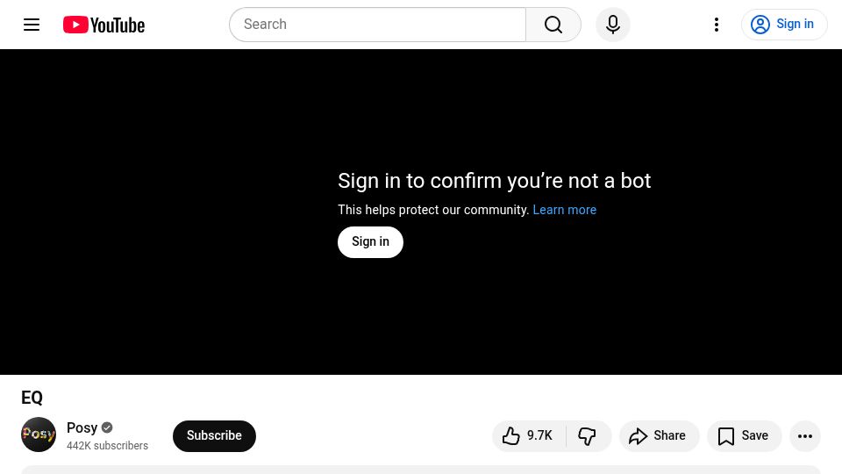Image resolution: width=842 pixels, height=474 pixels.
Task: Click the magnifying glass search button
Action: tap(553, 25)
